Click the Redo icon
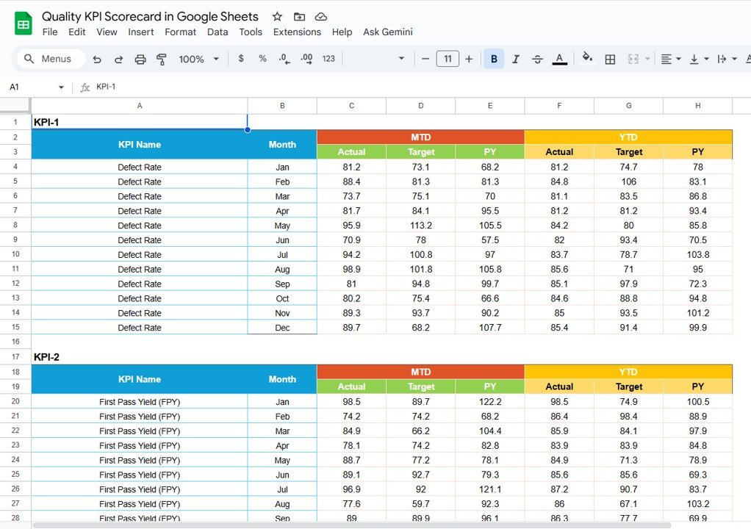The height and width of the screenshot is (529, 751). point(118,59)
